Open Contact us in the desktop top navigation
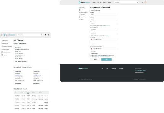The height and width of the screenshot is (113, 164). (105, 2)
